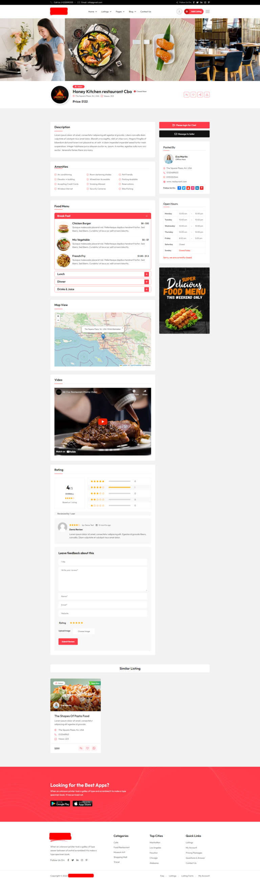Click the Write your review text area
Screen dimensions: 260x882
coord(103,579)
